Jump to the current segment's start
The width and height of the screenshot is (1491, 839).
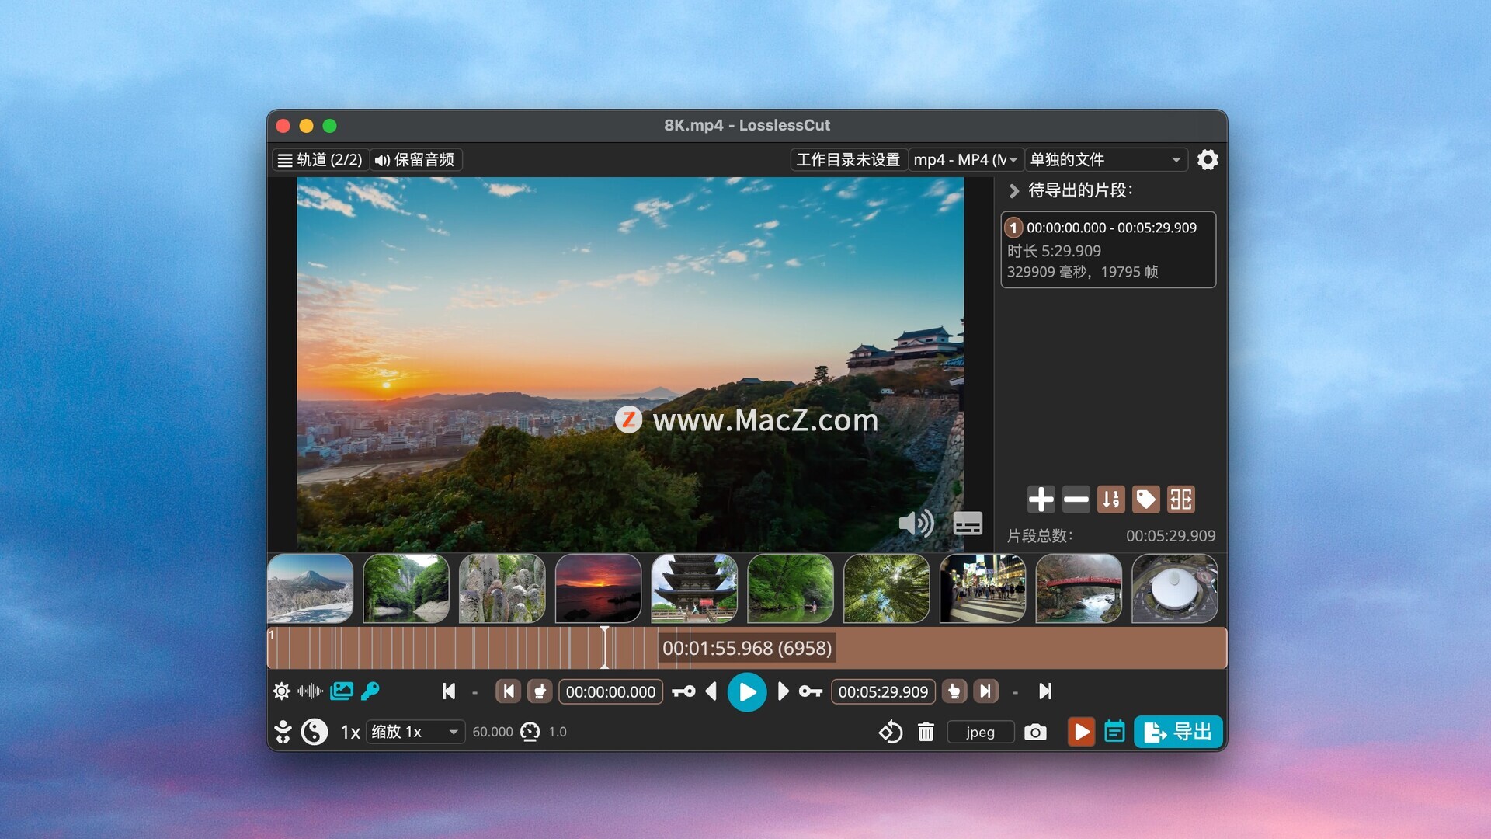(x=508, y=691)
